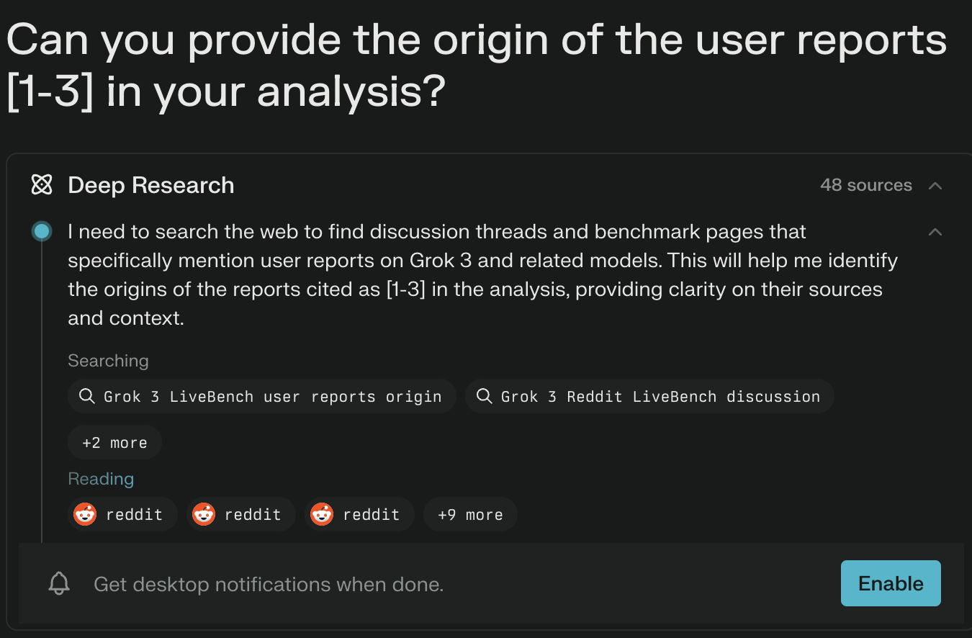The height and width of the screenshot is (638, 972).
Task: Click the magnifying glass in the first search chip
Action: 86,396
